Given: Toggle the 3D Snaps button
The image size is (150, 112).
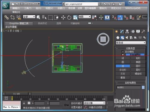Looking at the screenshot, I should (x=114, y=17).
